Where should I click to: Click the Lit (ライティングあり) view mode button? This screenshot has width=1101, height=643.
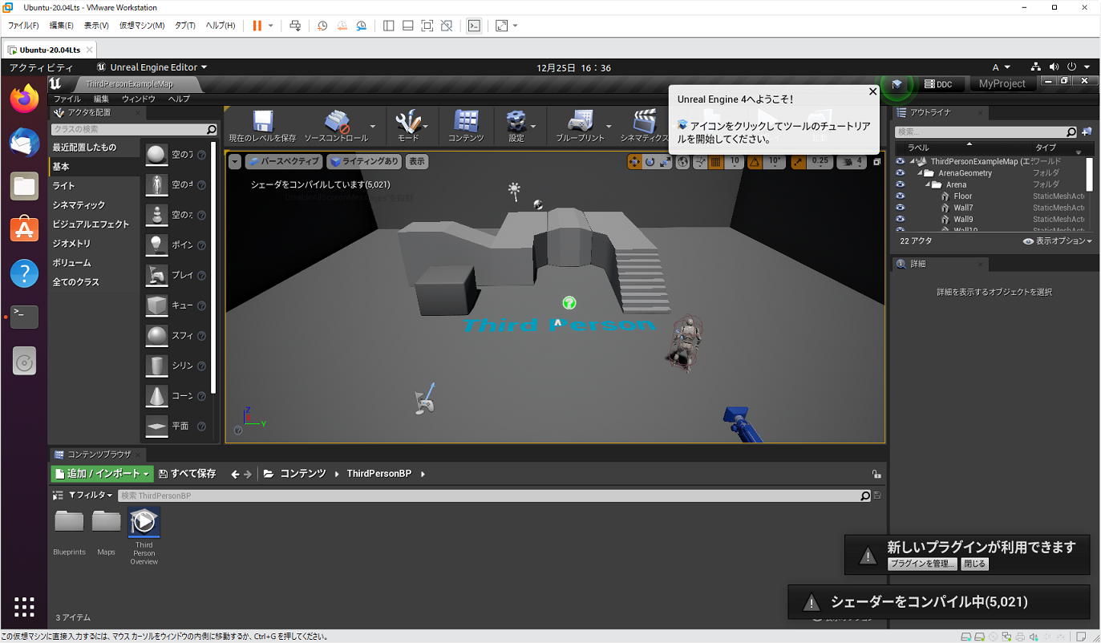(364, 162)
